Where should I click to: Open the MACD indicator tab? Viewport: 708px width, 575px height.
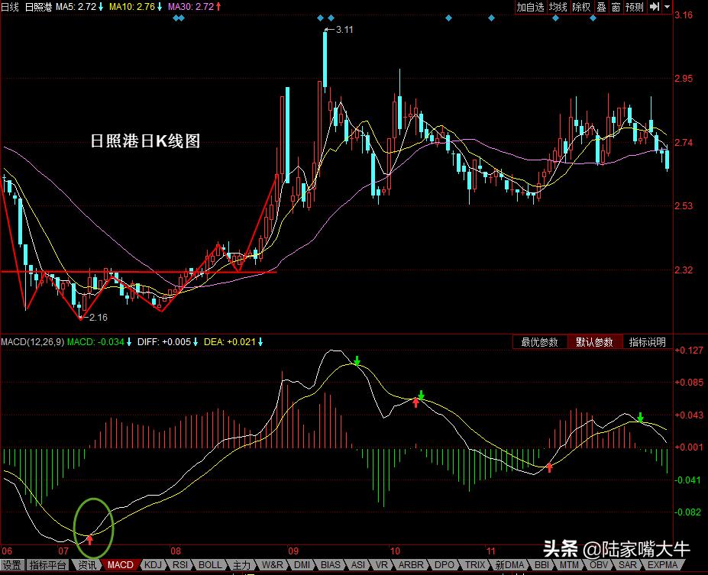pyautogui.click(x=119, y=565)
